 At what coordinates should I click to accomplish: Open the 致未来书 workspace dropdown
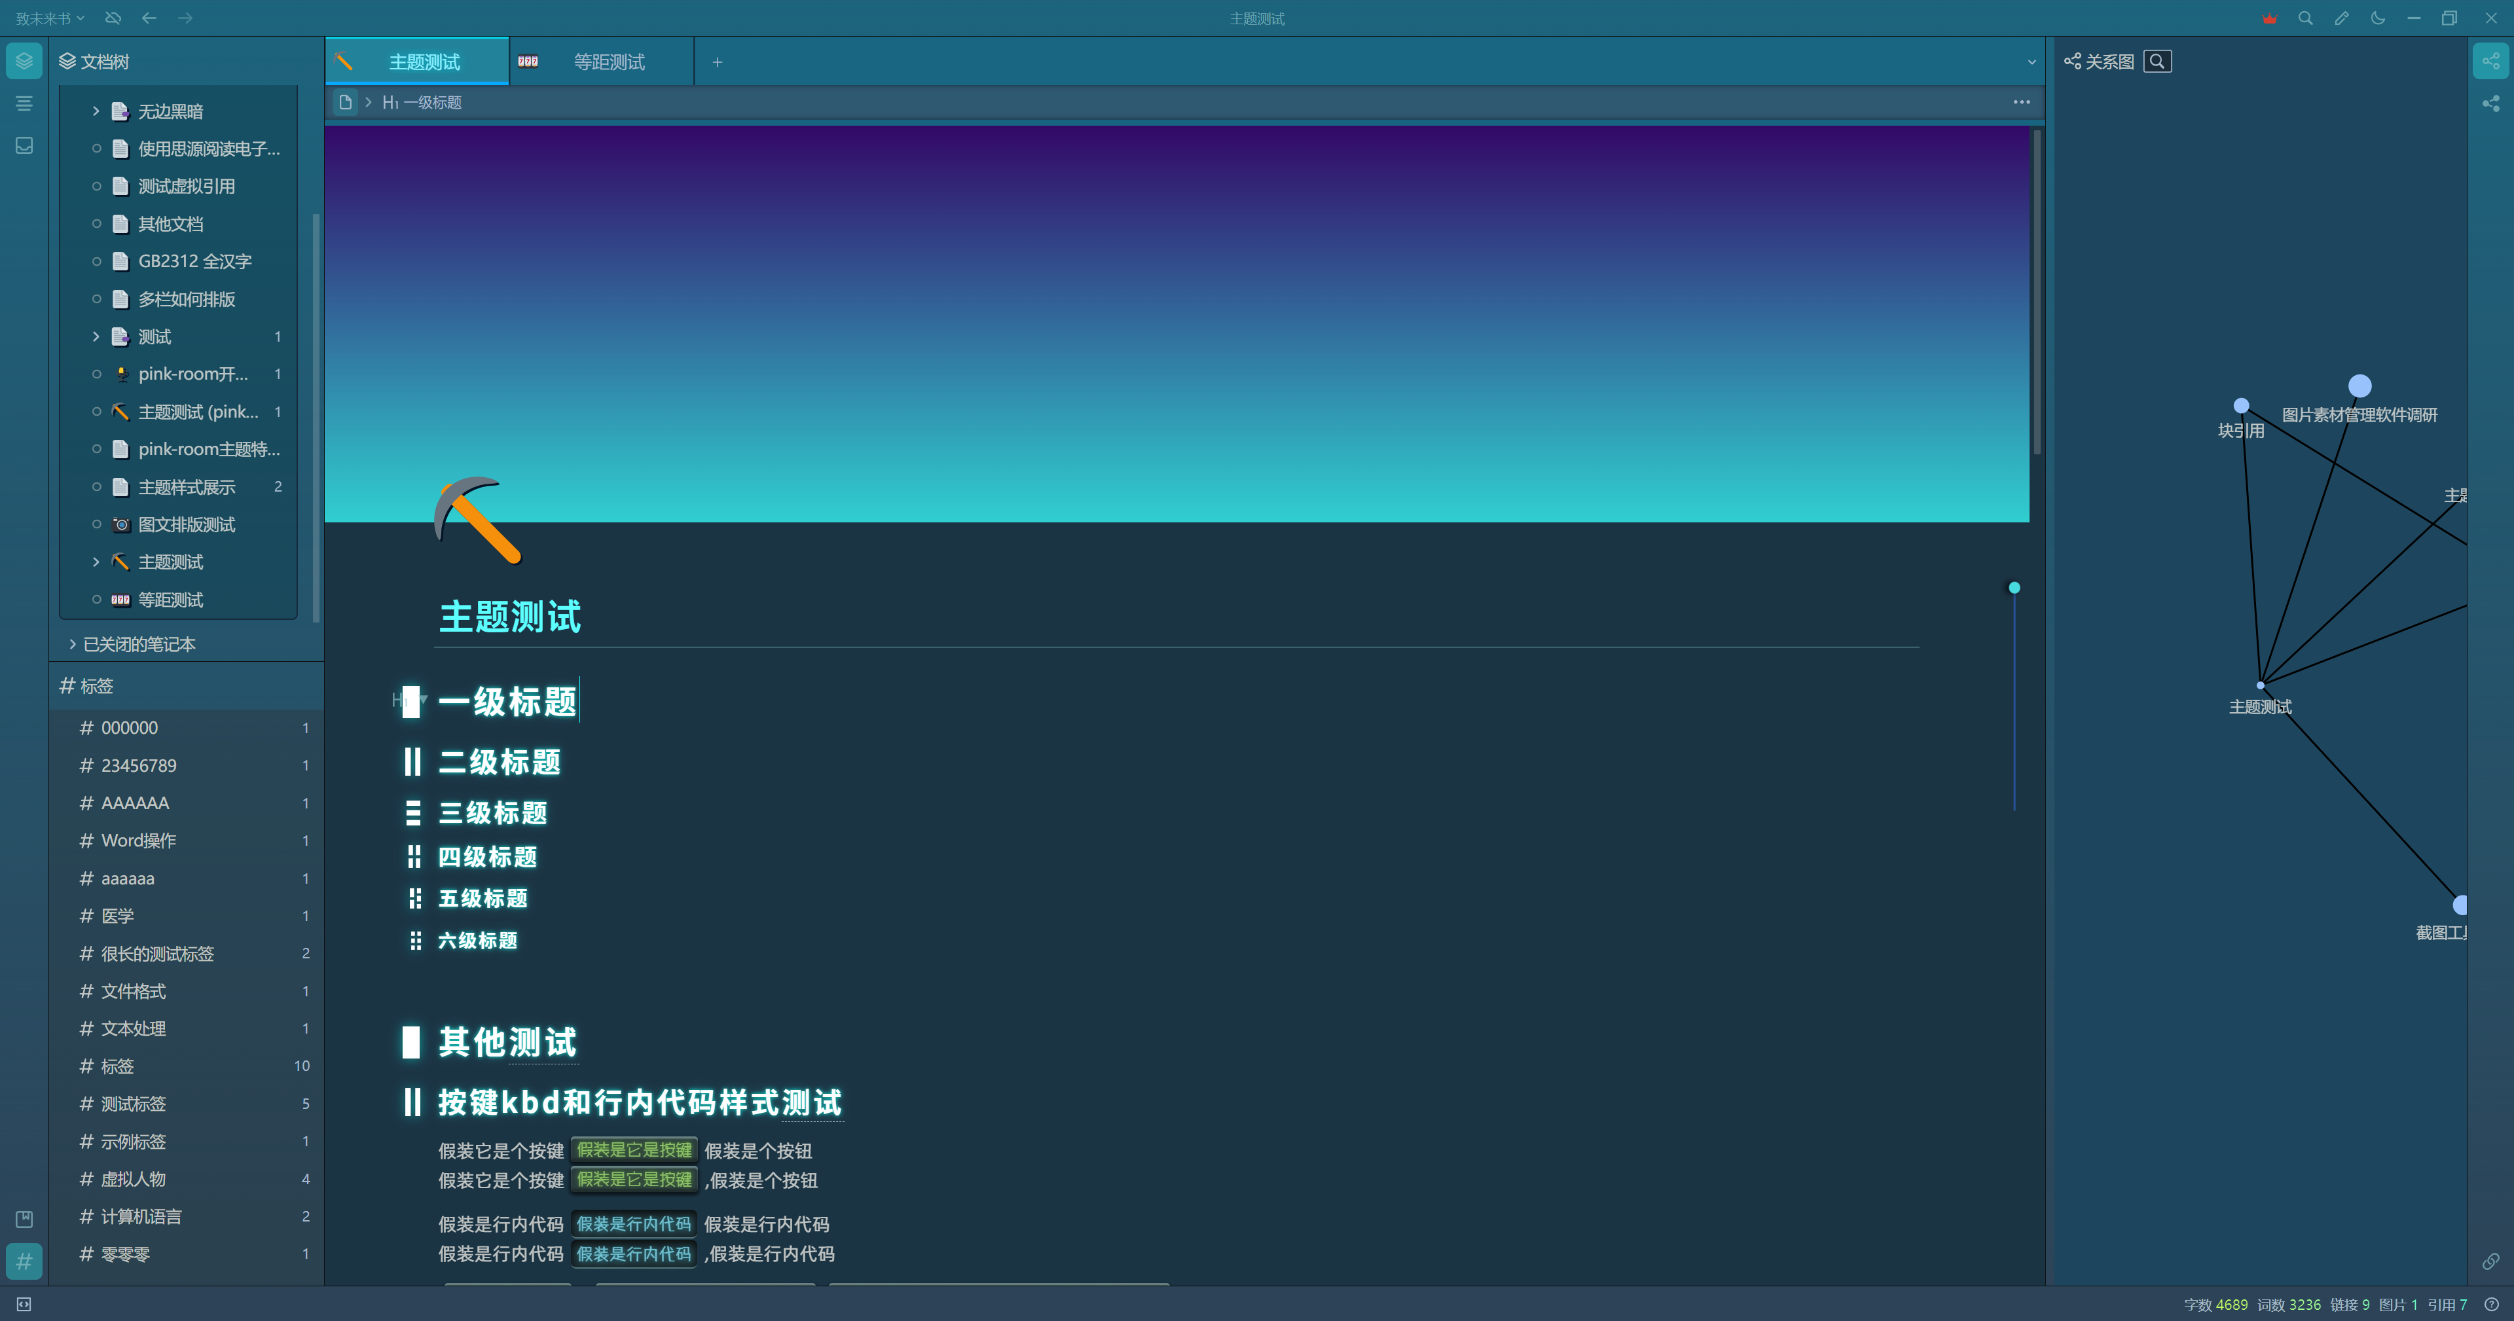click(50, 18)
